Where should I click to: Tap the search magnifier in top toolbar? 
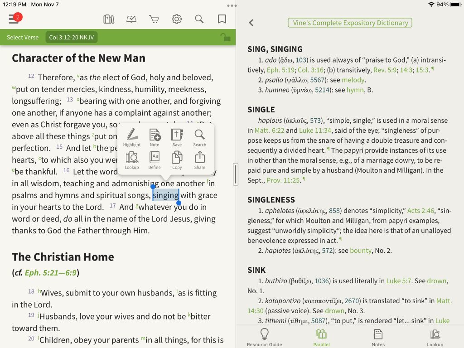(x=199, y=19)
